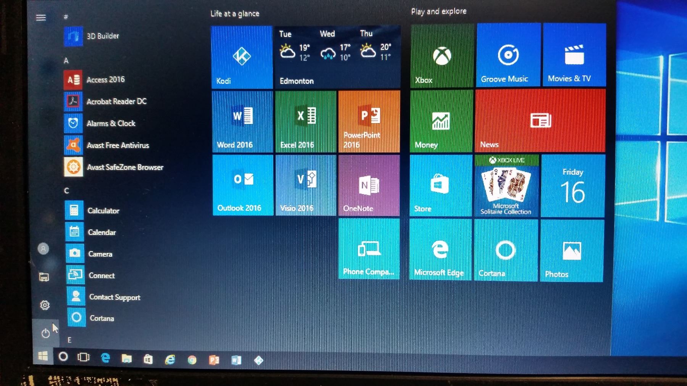This screenshot has height=386, width=687.
Task: Open Google Chrome from the taskbar
Action: pos(192,360)
